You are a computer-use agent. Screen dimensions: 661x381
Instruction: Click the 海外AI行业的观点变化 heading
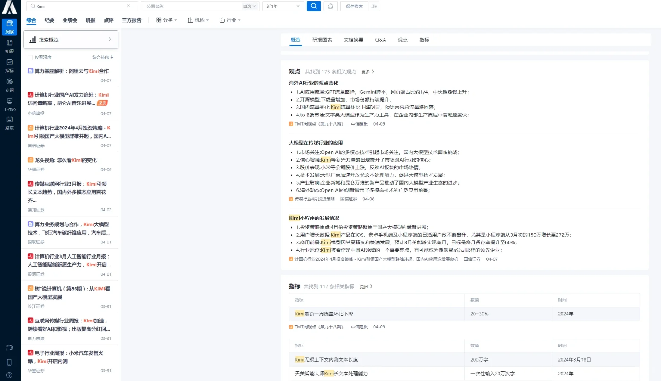(x=314, y=83)
